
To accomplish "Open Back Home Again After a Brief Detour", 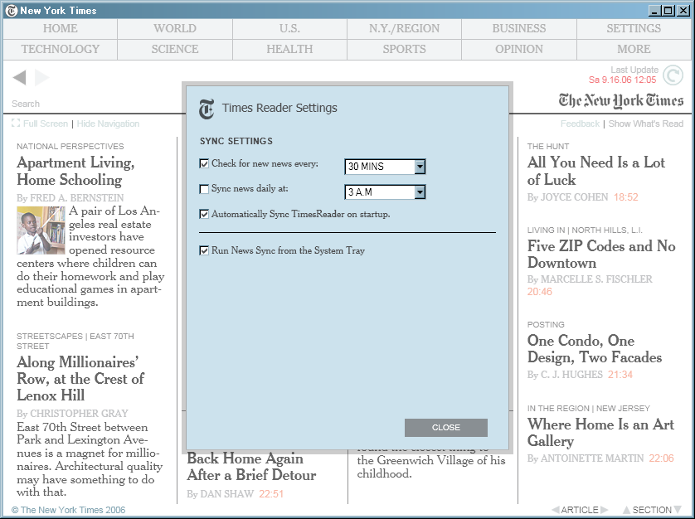I will point(251,466).
